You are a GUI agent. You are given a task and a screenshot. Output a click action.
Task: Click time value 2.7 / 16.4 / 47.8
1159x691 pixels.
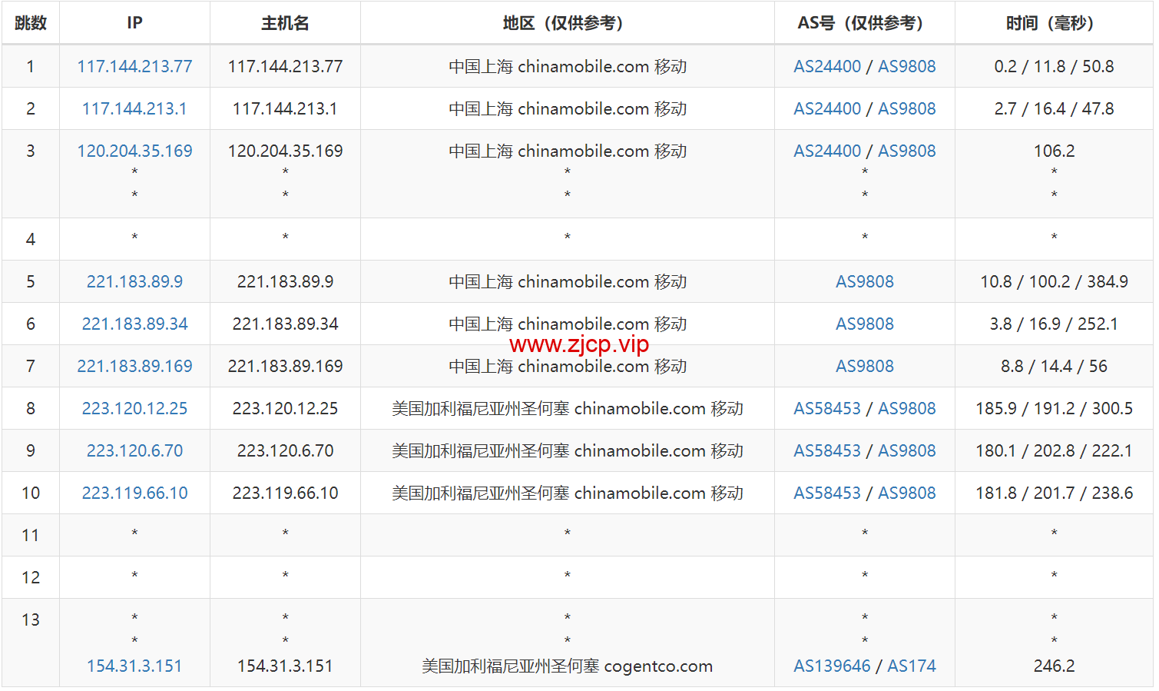pos(1054,109)
